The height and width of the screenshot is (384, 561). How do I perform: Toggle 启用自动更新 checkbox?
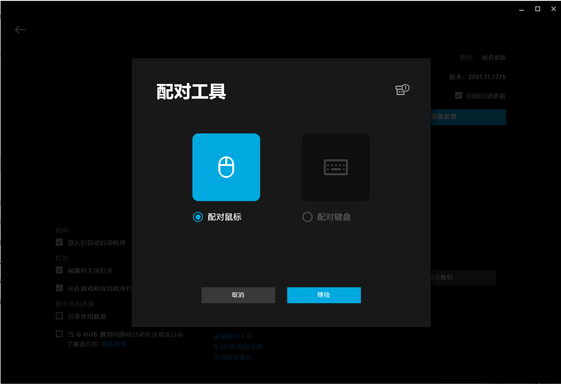point(458,96)
